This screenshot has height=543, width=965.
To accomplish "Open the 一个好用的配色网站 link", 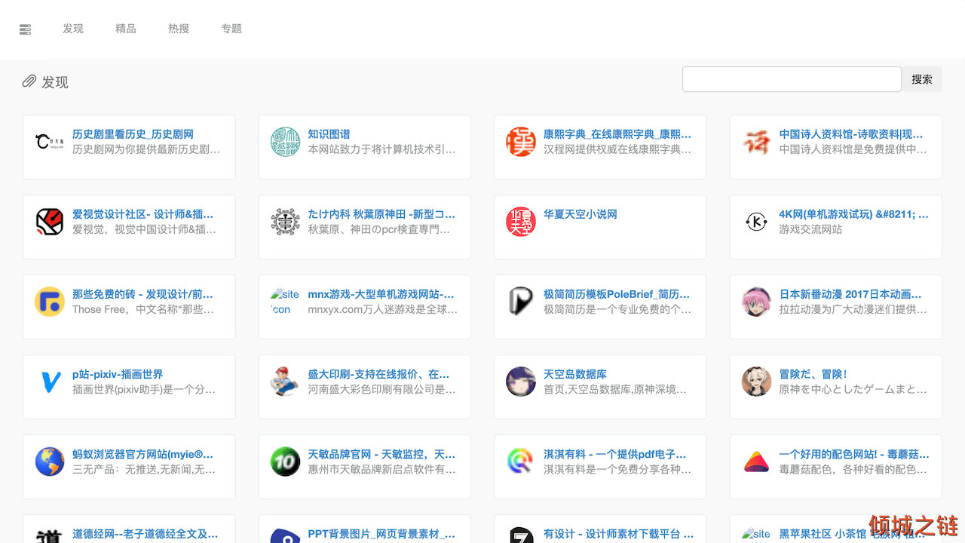I will click(x=854, y=454).
